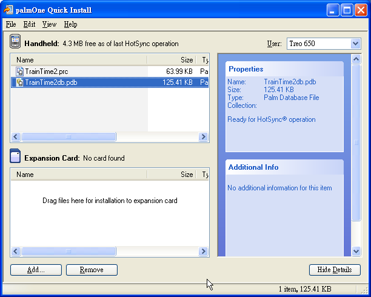This screenshot has height=297, width=371.
Task: Click the Handheld device icon
Action: pyautogui.click(x=15, y=42)
